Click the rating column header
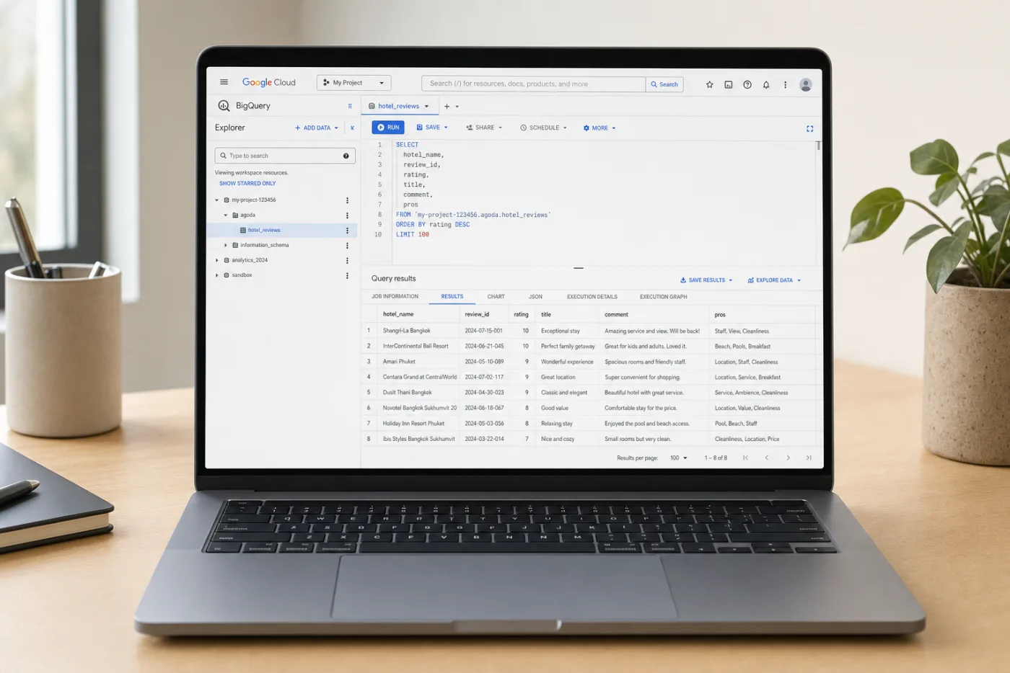 [x=521, y=315]
